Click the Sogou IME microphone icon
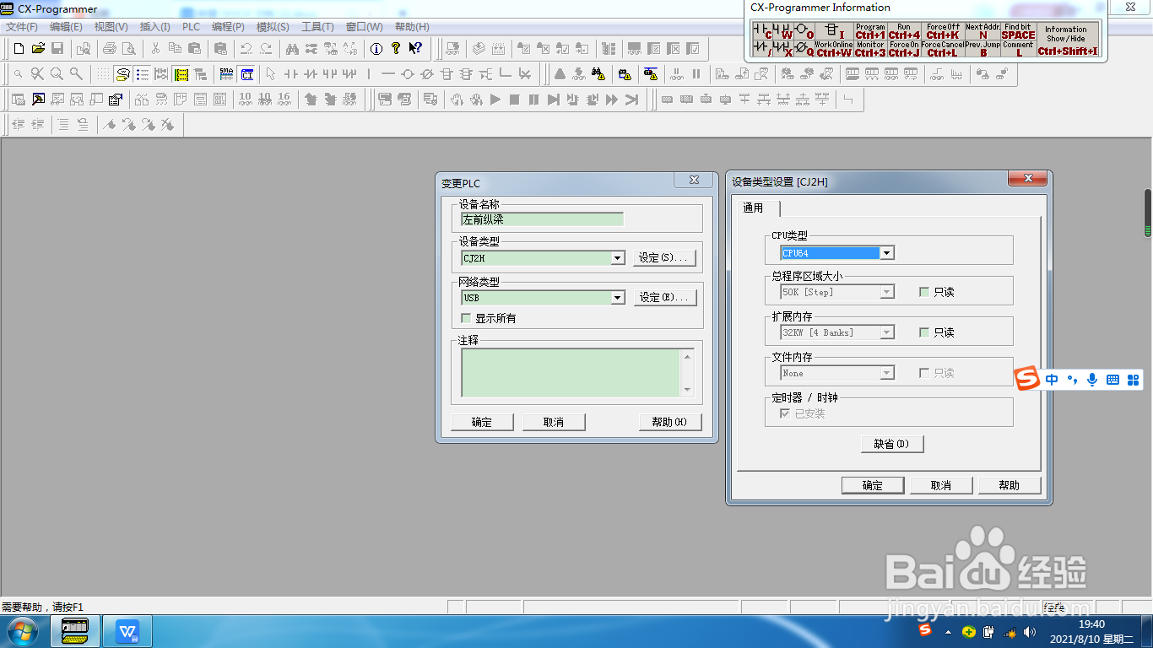Screen dimensions: 1153x648 [x=1092, y=380]
